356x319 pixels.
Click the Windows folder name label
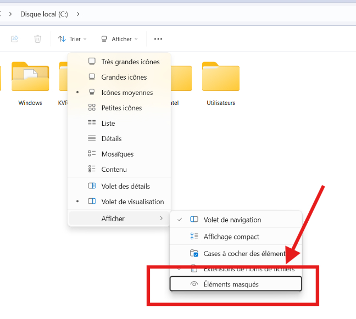click(30, 103)
